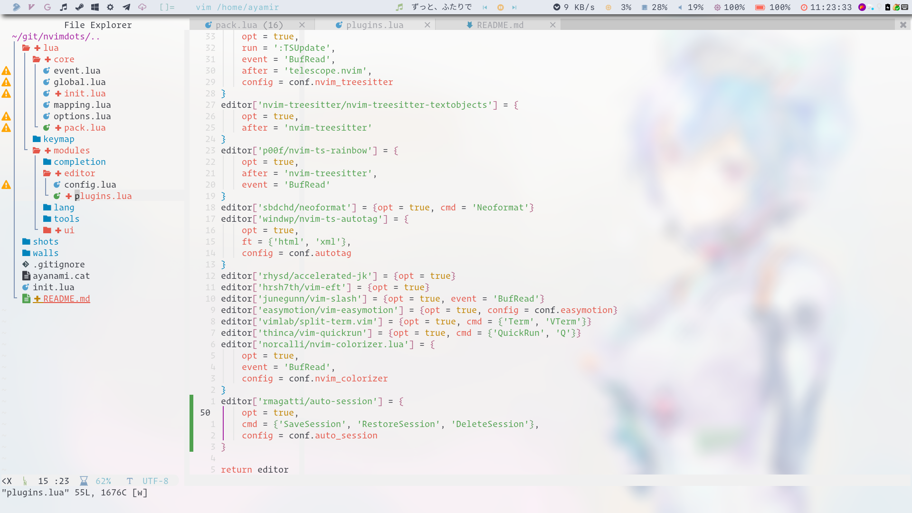Viewport: 912px width, 513px height.
Task: Click the Vim workspace icon in top bar
Action: pos(31,7)
